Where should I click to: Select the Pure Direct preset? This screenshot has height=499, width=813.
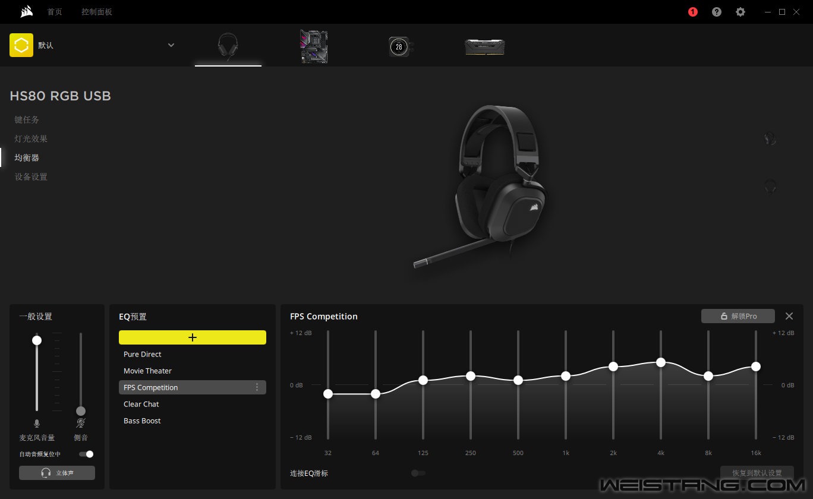193,354
